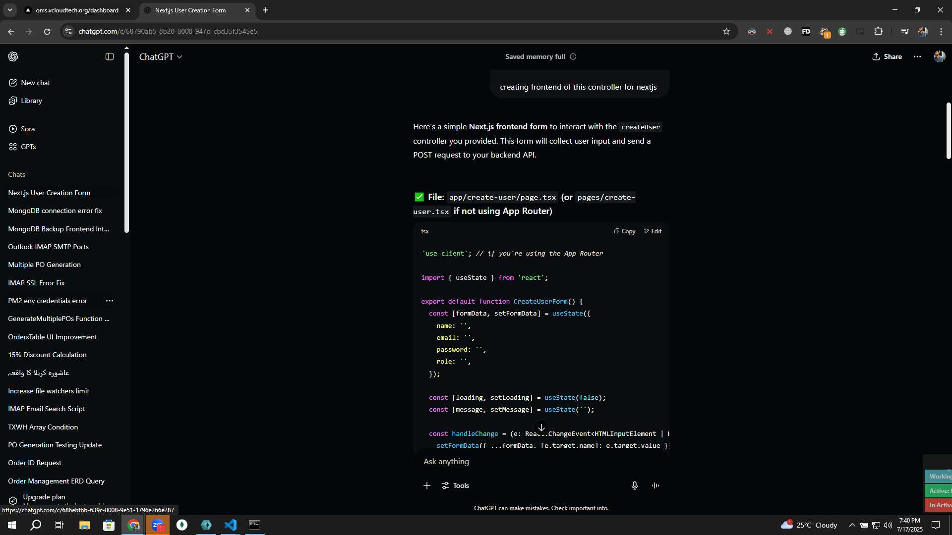Viewport: 952px width, 535px height.
Task: Go back in browser history
Action: [11, 31]
